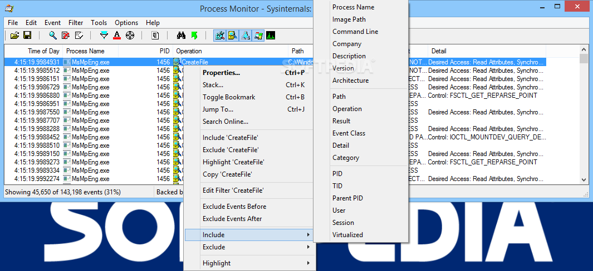Toggle Show Network Activity icon

pos(246,36)
